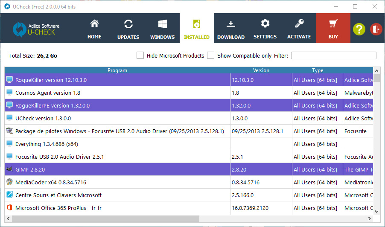Viewport: 385px width, 227px height.
Task: Click the Microsoft Office 365 ProPlus icon
Action: click(x=9, y=208)
